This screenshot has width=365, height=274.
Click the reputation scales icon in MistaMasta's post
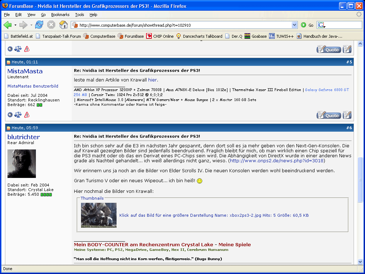[18, 114]
